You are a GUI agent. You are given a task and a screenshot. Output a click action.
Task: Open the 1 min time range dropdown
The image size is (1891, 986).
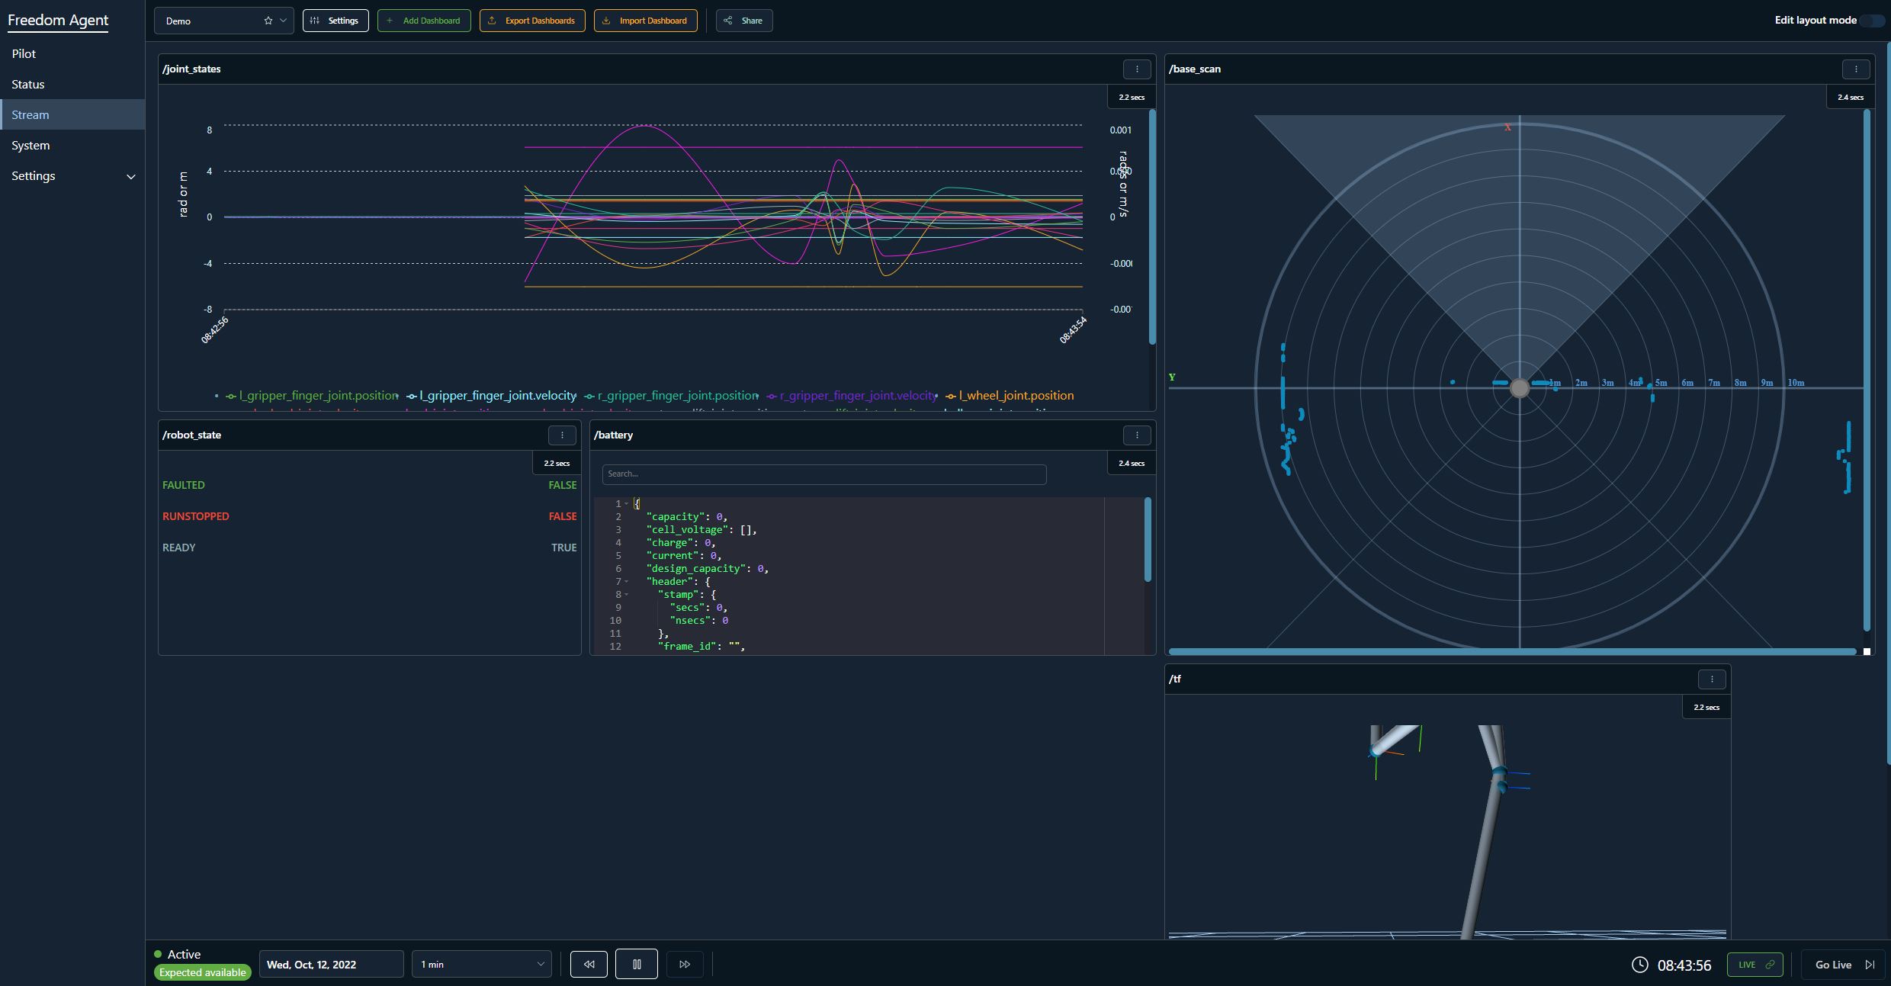(x=481, y=964)
